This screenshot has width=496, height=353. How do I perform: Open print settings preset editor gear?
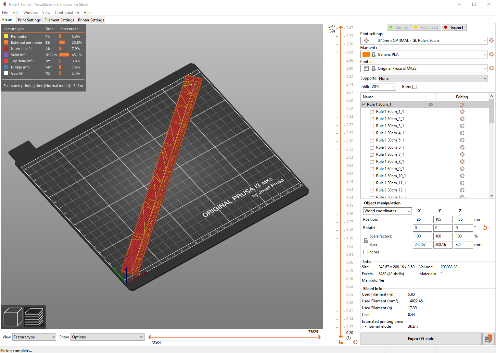491,41
